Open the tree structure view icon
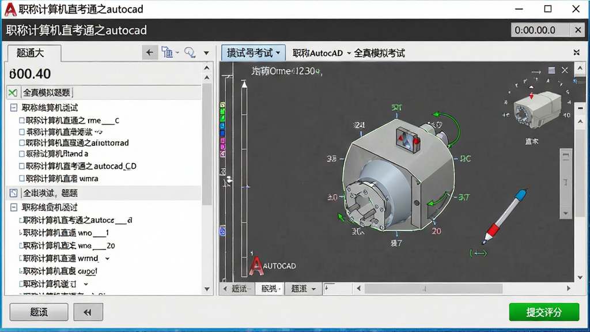The width and height of the screenshot is (590, 332). pos(167,52)
